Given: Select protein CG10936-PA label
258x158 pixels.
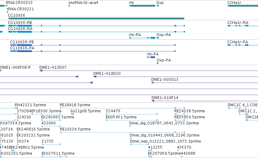Looking at the screenshot, I should click(22, 48).
